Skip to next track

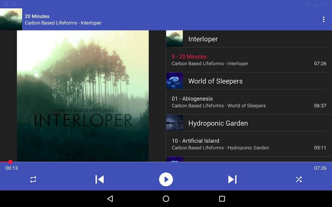[x=232, y=179]
